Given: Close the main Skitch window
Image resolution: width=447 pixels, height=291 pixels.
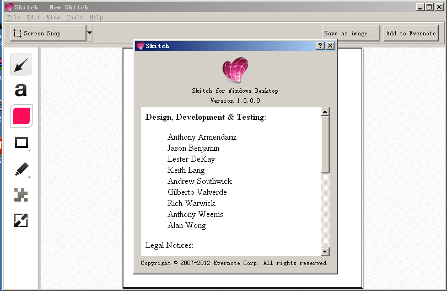Looking at the screenshot, I should click(439, 7).
